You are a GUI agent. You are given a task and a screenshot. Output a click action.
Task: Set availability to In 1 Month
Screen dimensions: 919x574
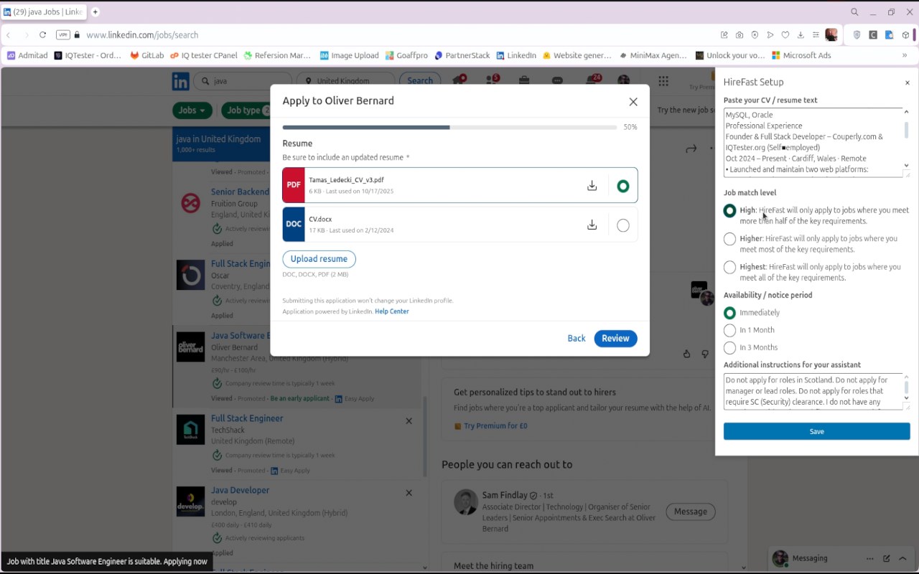(729, 330)
